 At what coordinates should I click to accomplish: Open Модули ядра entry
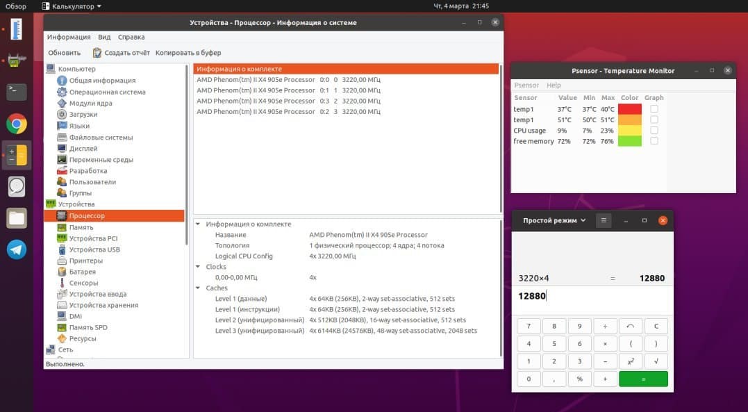point(91,103)
